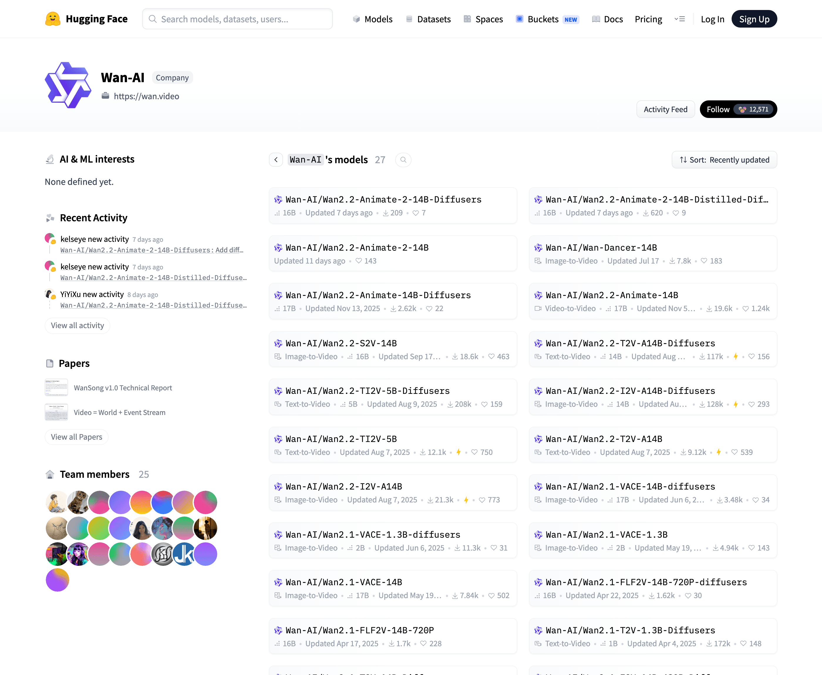Open the Wan-AI/Wan2.2-T2V-A14B-Diffusers model card
The image size is (822, 675).
tap(653, 349)
